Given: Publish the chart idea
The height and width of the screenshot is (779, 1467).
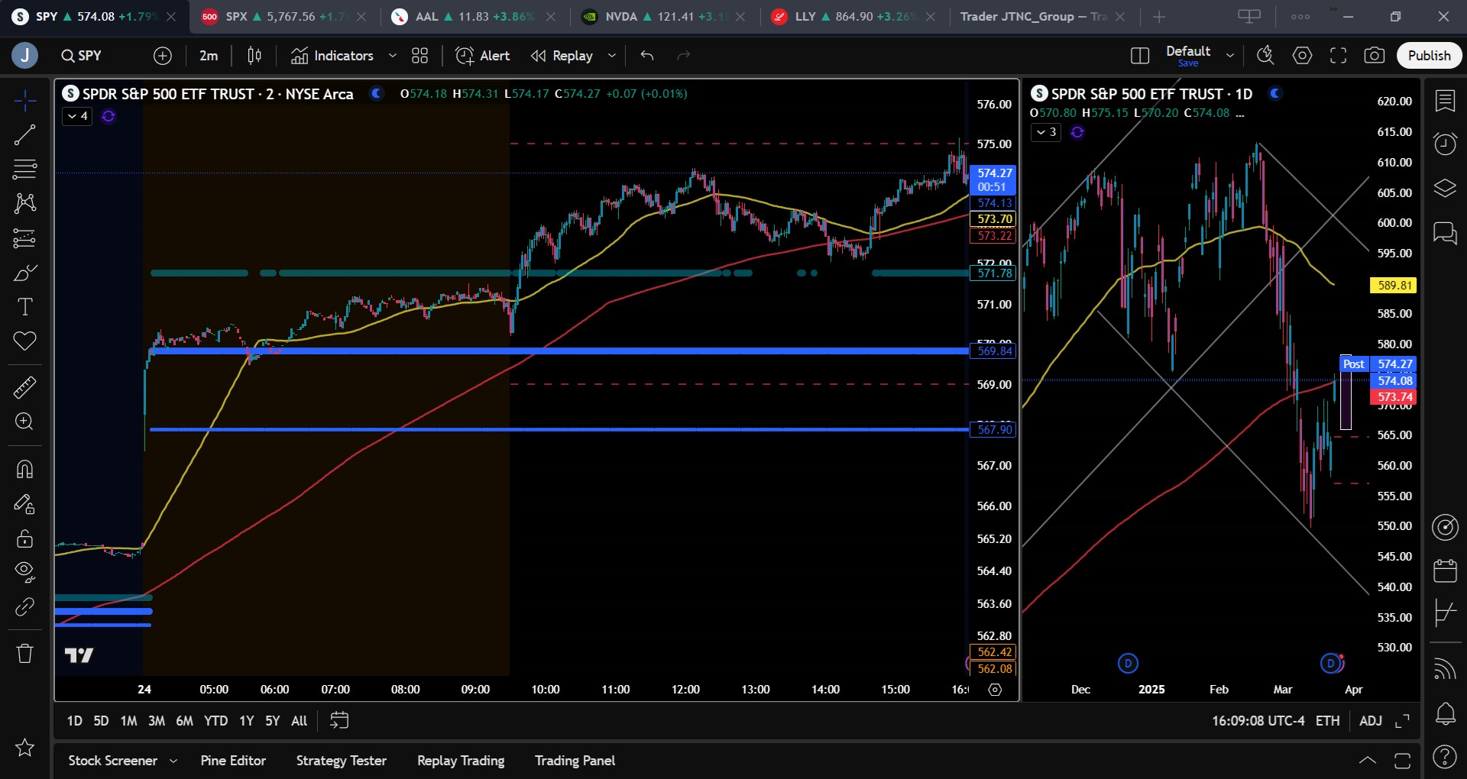Looking at the screenshot, I should tap(1429, 56).
